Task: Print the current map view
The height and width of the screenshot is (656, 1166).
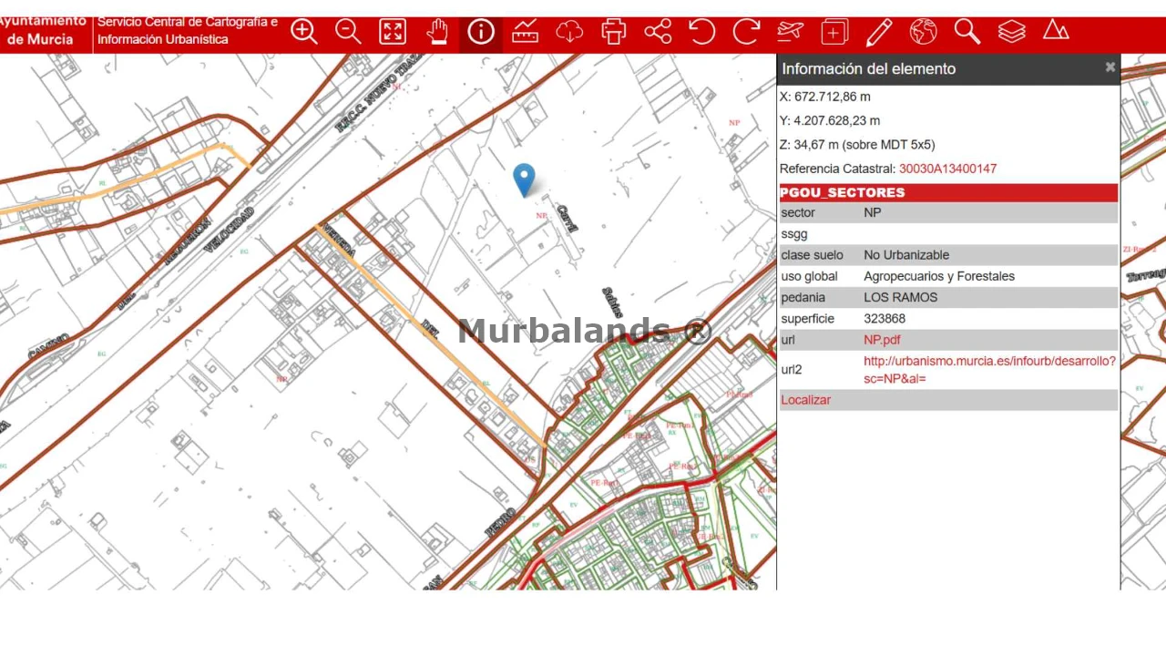Action: pyautogui.click(x=614, y=32)
